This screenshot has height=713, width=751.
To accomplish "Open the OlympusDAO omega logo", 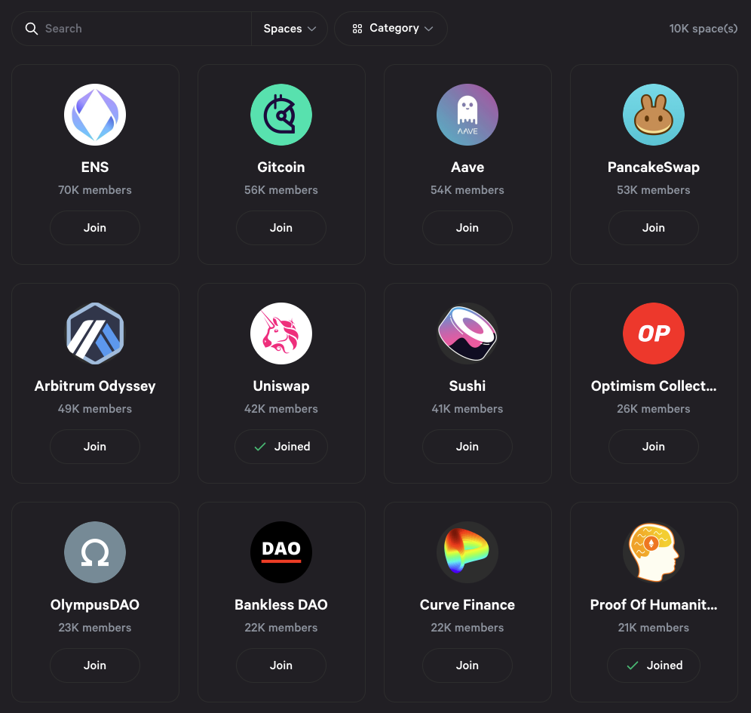I will click(95, 552).
